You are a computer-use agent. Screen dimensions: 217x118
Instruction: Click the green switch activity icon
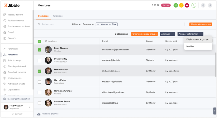(176, 5)
